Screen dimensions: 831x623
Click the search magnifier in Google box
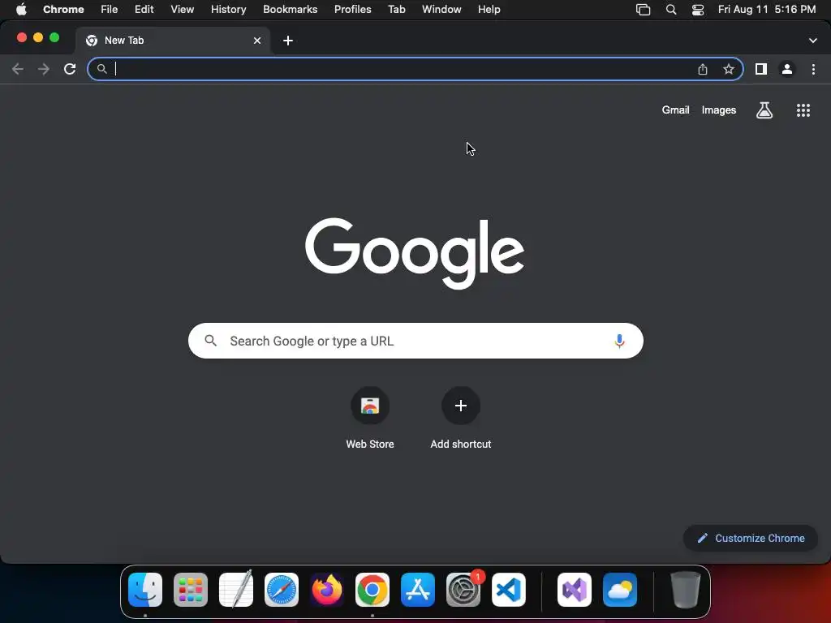point(210,341)
